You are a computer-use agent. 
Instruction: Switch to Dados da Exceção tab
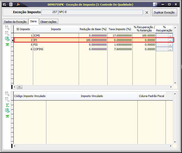(15, 22)
